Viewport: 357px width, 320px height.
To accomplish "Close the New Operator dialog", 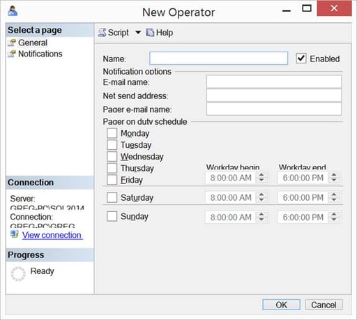I will [x=334, y=8].
